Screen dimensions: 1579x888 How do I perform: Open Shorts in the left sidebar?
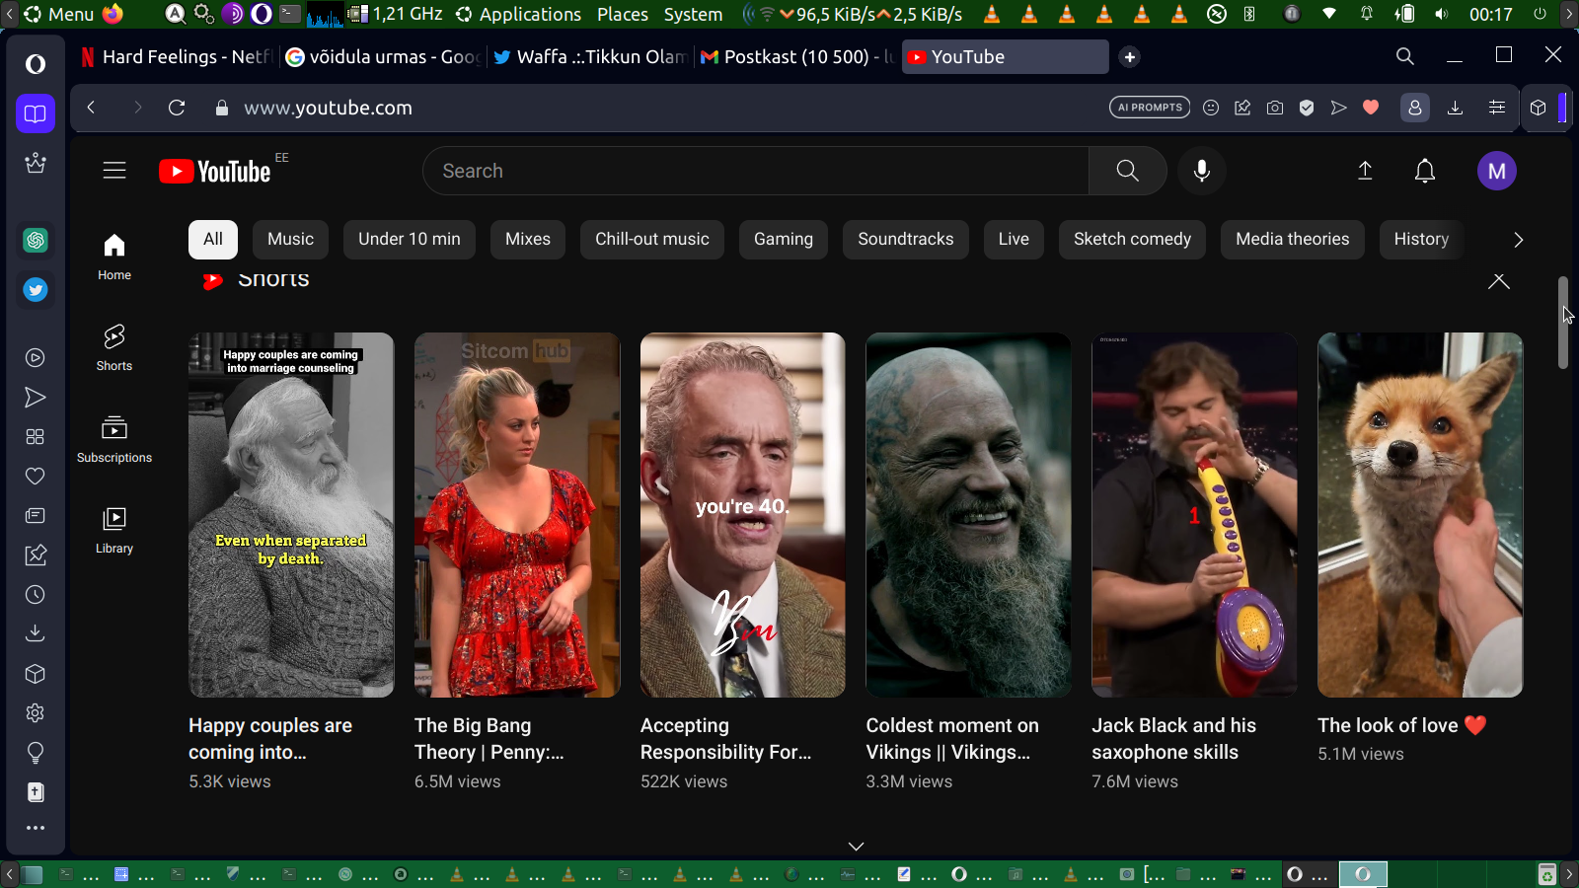click(x=114, y=347)
